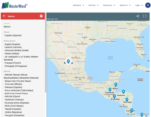Select the Nicaragua map pin
151x117 pixels.
point(127,100)
